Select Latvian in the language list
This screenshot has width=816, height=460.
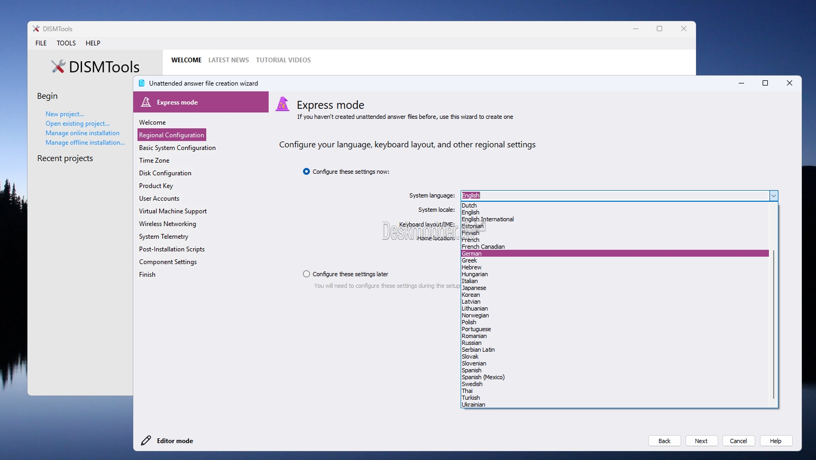[x=615, y=302]
